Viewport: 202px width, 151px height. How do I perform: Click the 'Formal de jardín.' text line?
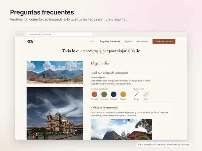tap(98, 78)
